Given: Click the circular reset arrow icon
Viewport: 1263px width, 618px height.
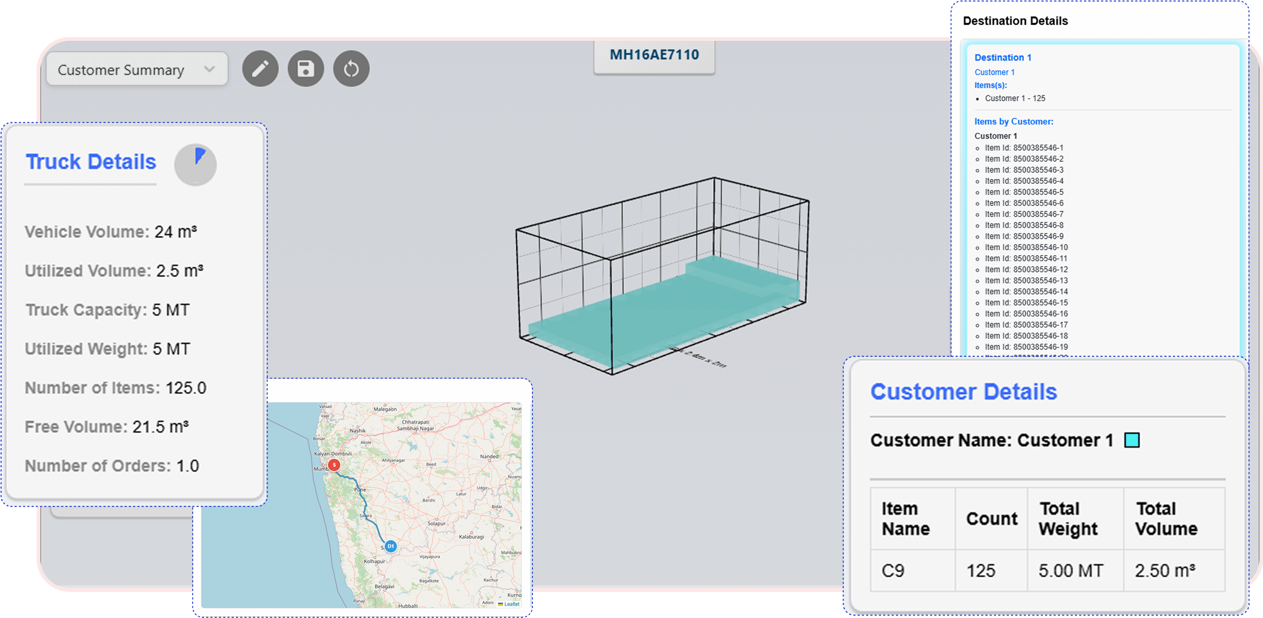Looking at the screenshot, I should coord(351,69).
